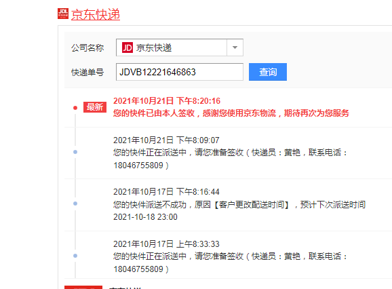Select timestamp 2021年10月21日 下午8:09:07
392x289 pixels.
[x=166, y=140]
